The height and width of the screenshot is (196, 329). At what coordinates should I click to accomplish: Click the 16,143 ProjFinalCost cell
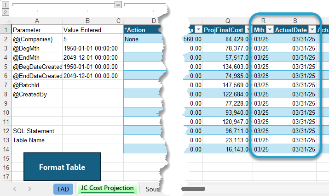pos(228,149)
